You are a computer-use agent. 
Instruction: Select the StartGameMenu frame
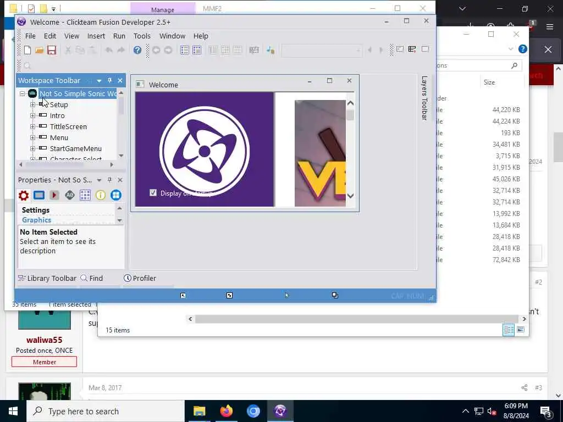75,148
